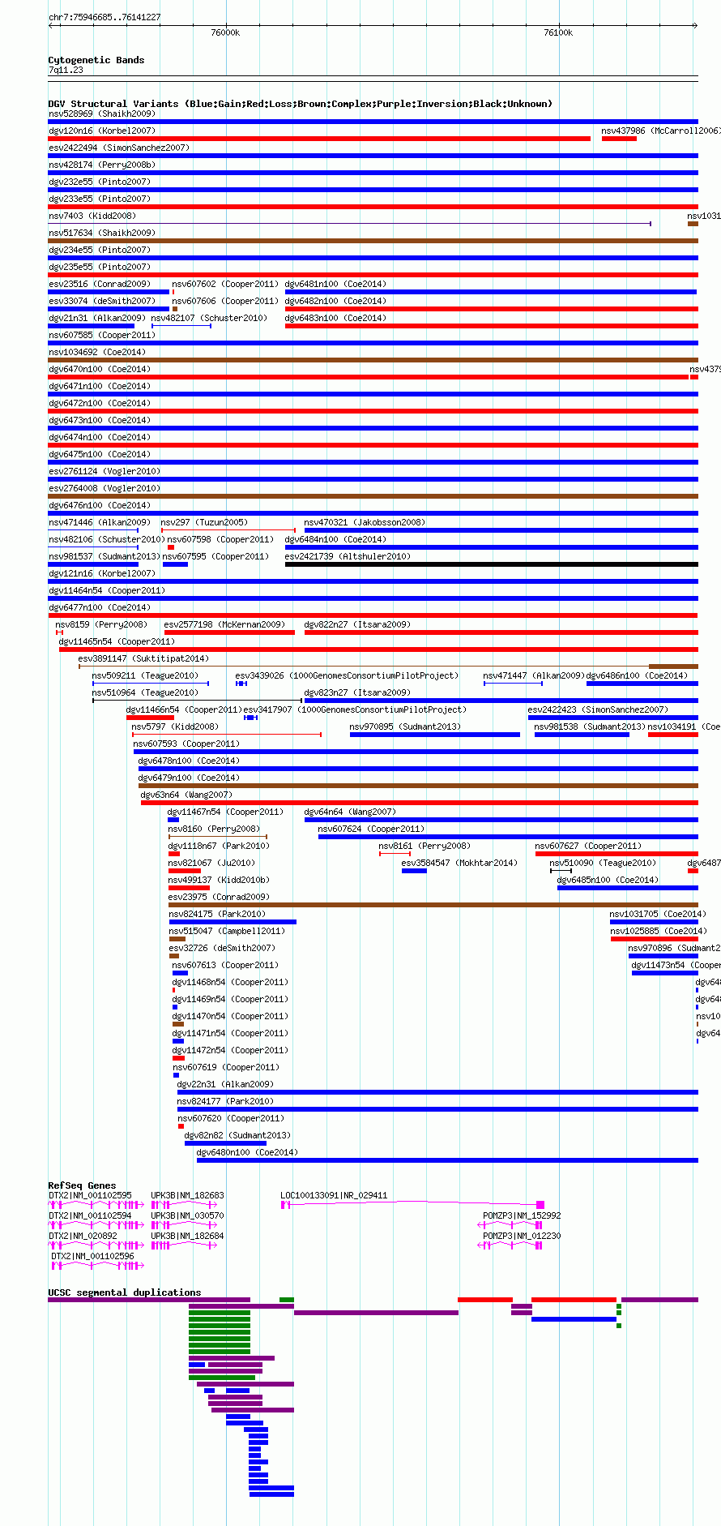Click the 76000k ruler position label
Viewport: 721px width, 1526px height.
(x=225, y=32)
